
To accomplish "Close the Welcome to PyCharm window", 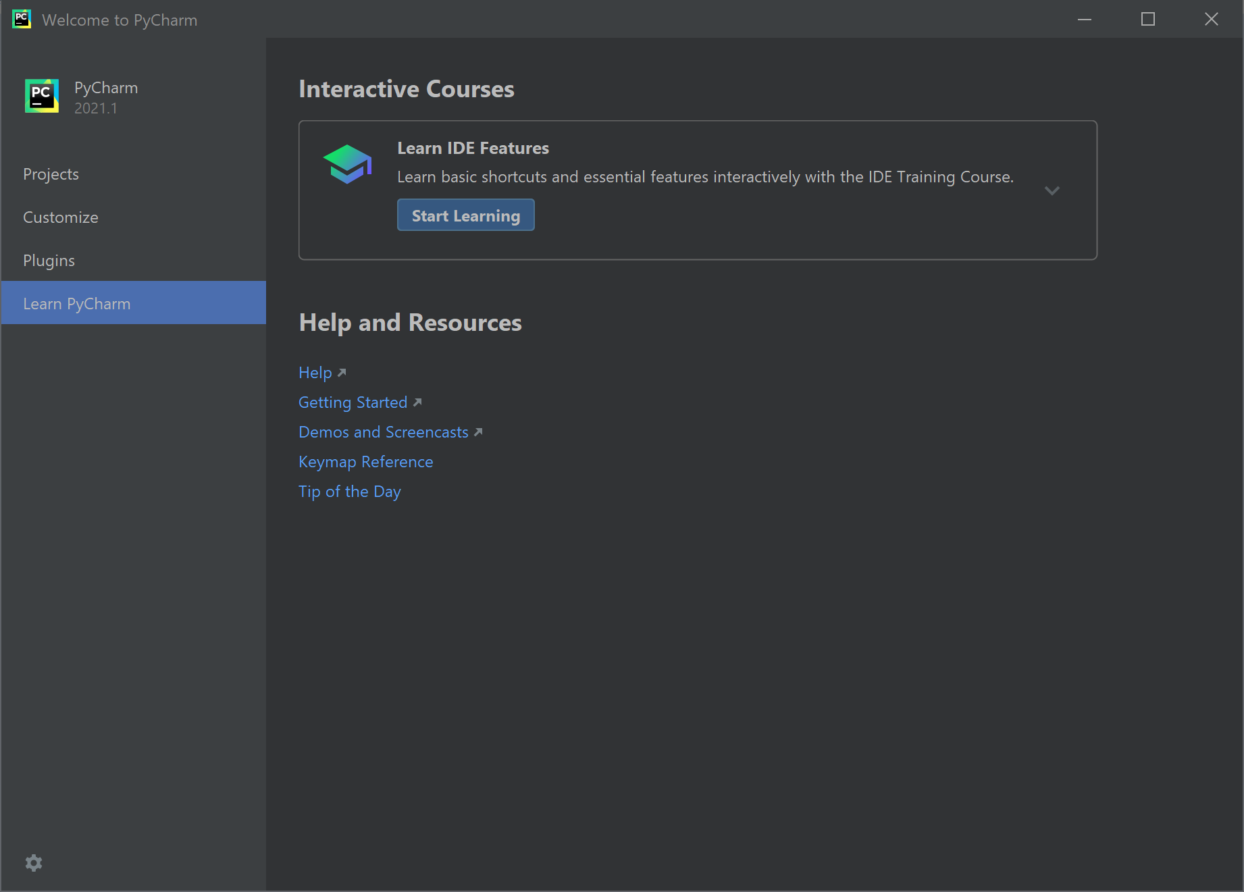I will click(x=1212, y=19).
